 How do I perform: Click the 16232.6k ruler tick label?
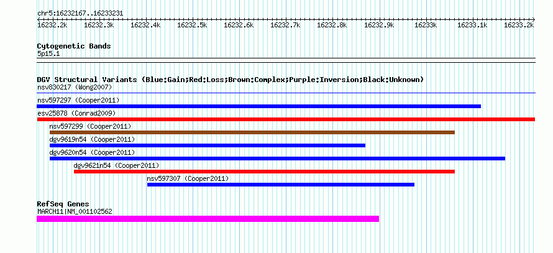point(239,25)
